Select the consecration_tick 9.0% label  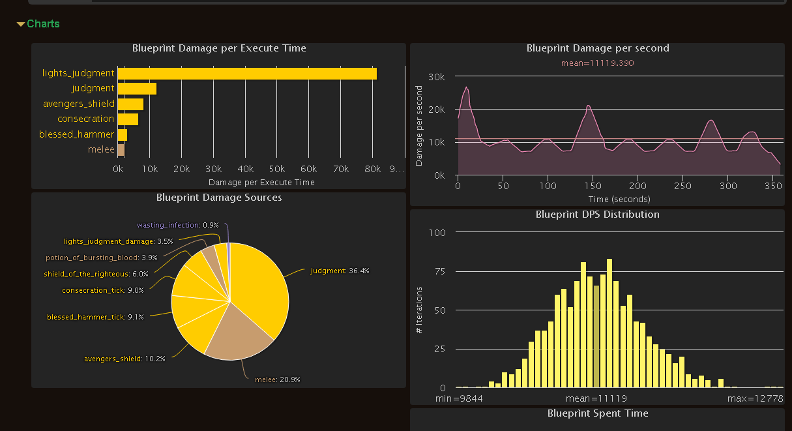click(x=98, y=290)
